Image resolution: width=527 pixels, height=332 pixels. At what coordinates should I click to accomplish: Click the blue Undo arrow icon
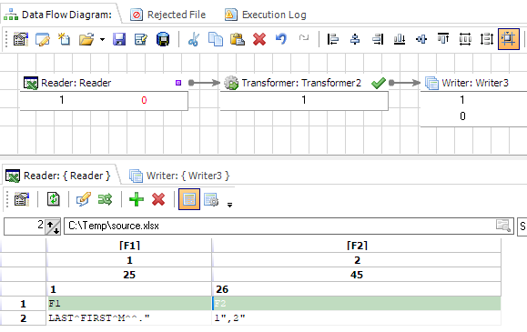281,39
